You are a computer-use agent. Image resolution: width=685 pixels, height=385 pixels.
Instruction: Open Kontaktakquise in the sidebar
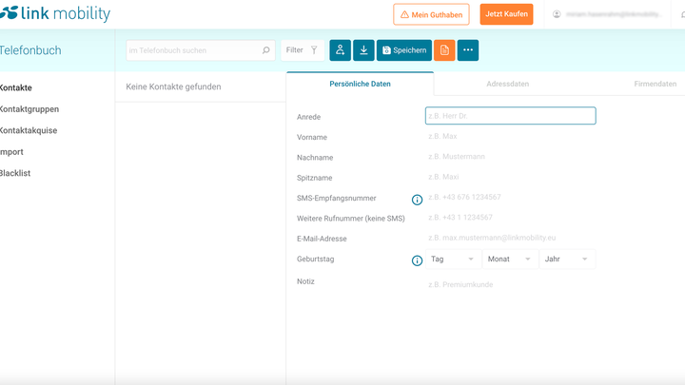tap(29, 130)
